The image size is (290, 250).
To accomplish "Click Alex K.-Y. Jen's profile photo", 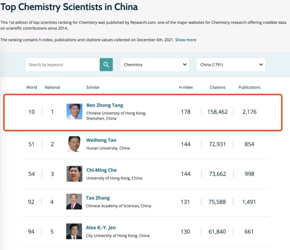I will 74,232.
